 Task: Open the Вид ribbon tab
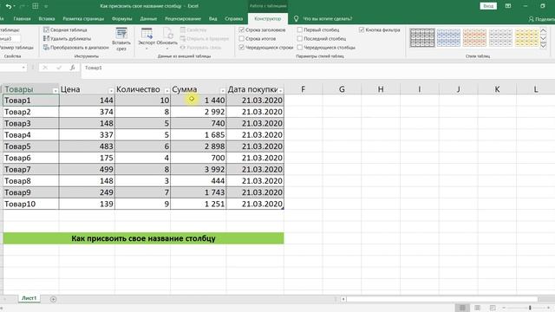pyautogui.click(x=212, y=19)
